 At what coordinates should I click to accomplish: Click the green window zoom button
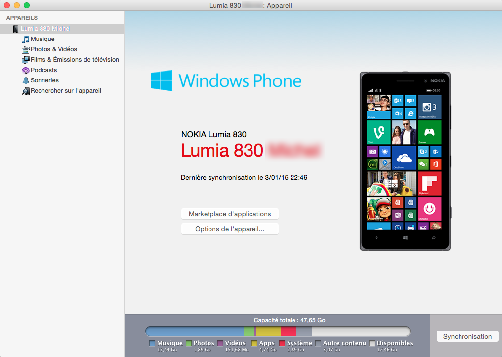click(27, 5)
